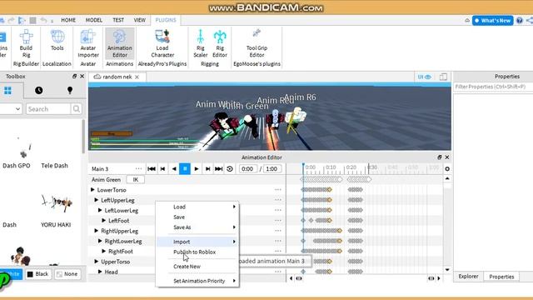Open the Import submenu
The height and width of the screenshot is (300, 533).
(197, 242)
